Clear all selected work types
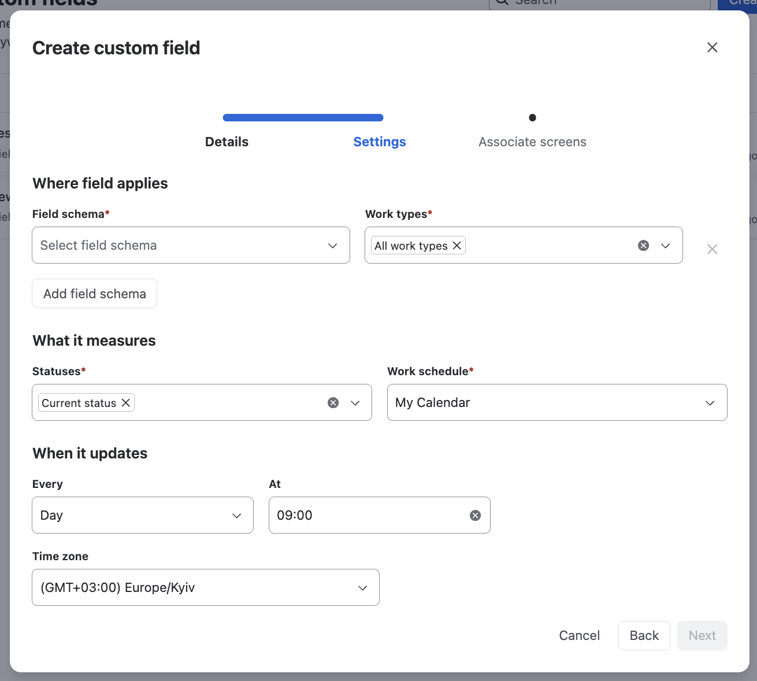This screenshot has width=757, height=681. coord(643,246)
